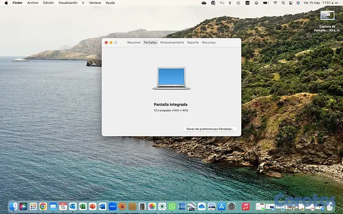This screenshot has height=214, width=343.
Task: Open Preview app in the Dock
Action: coord(212,206)
